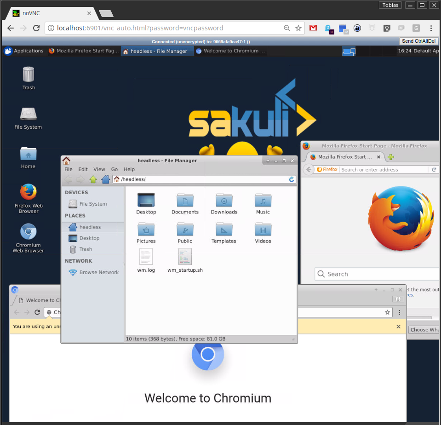Select Trash in Places sidebar
Screen dimensions: 441x425
click(x=92, y=249)
